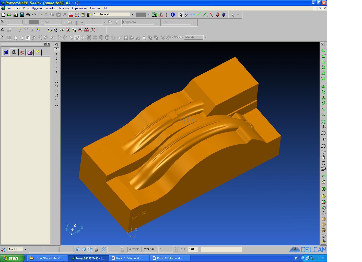Open the Oggetto menu
This screenshot has width=362, height=262.
pyautogui.click(x=37, y=8)
